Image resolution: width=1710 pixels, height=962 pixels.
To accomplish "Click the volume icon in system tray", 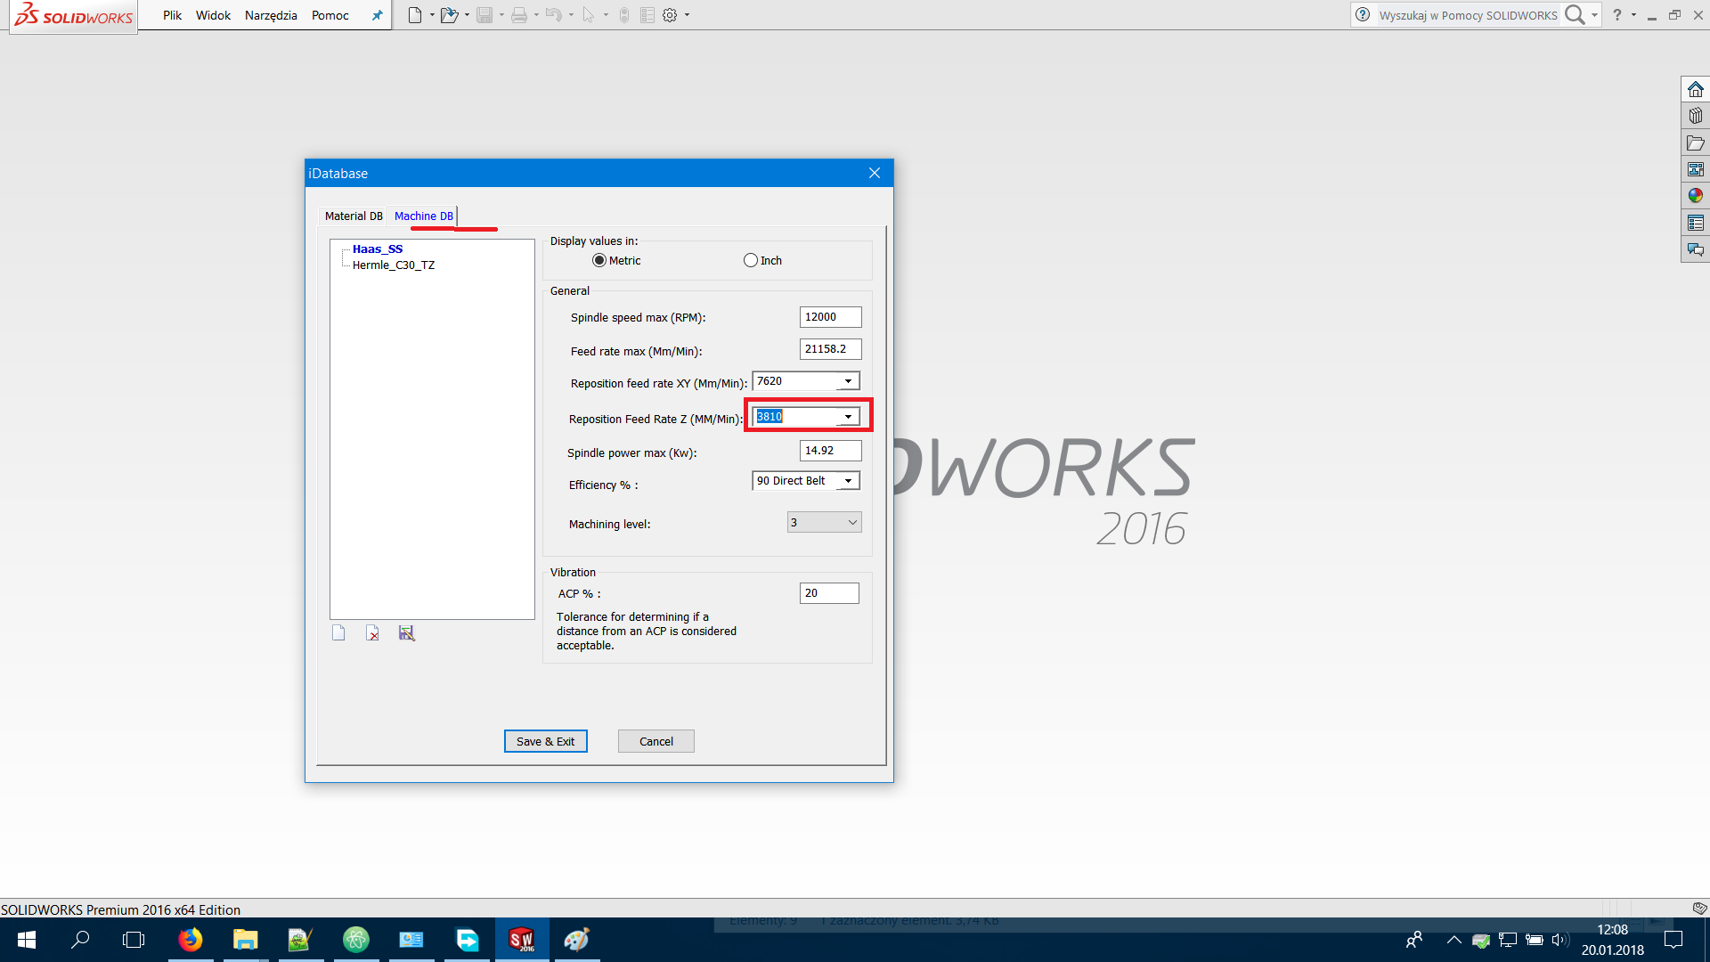I will pos(1559,940).
